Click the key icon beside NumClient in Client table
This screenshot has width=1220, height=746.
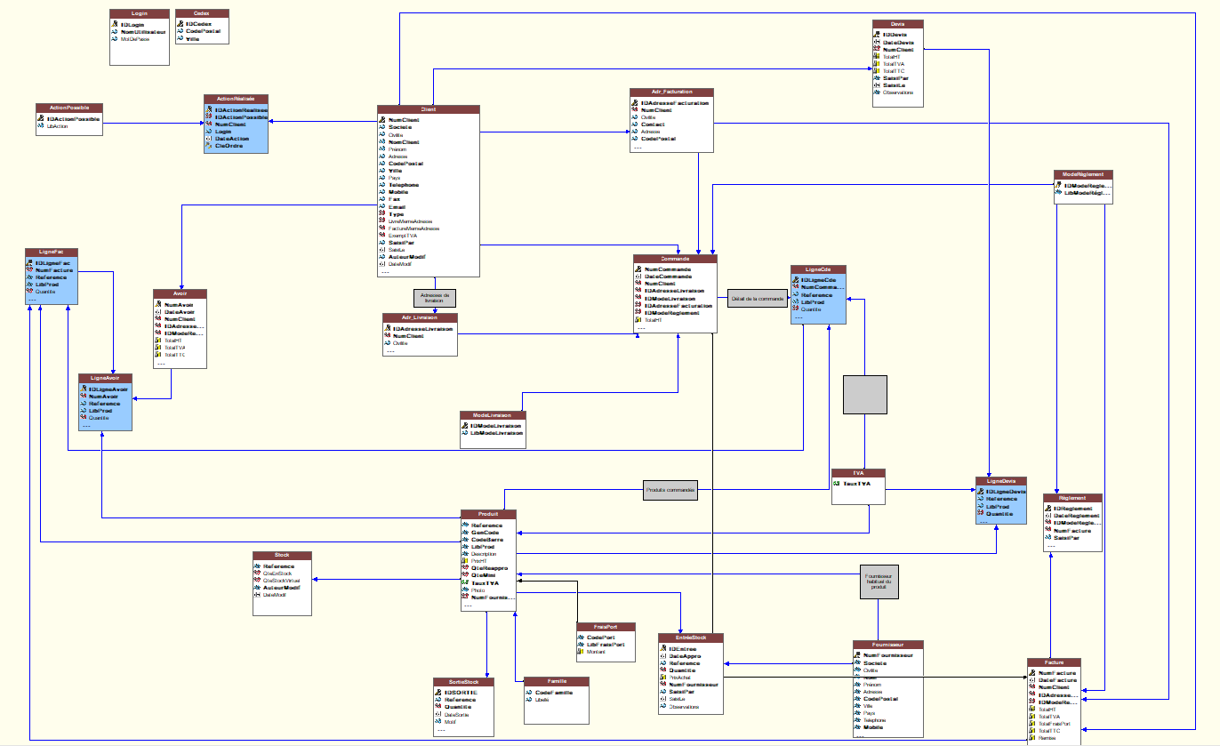click(382, 120)
